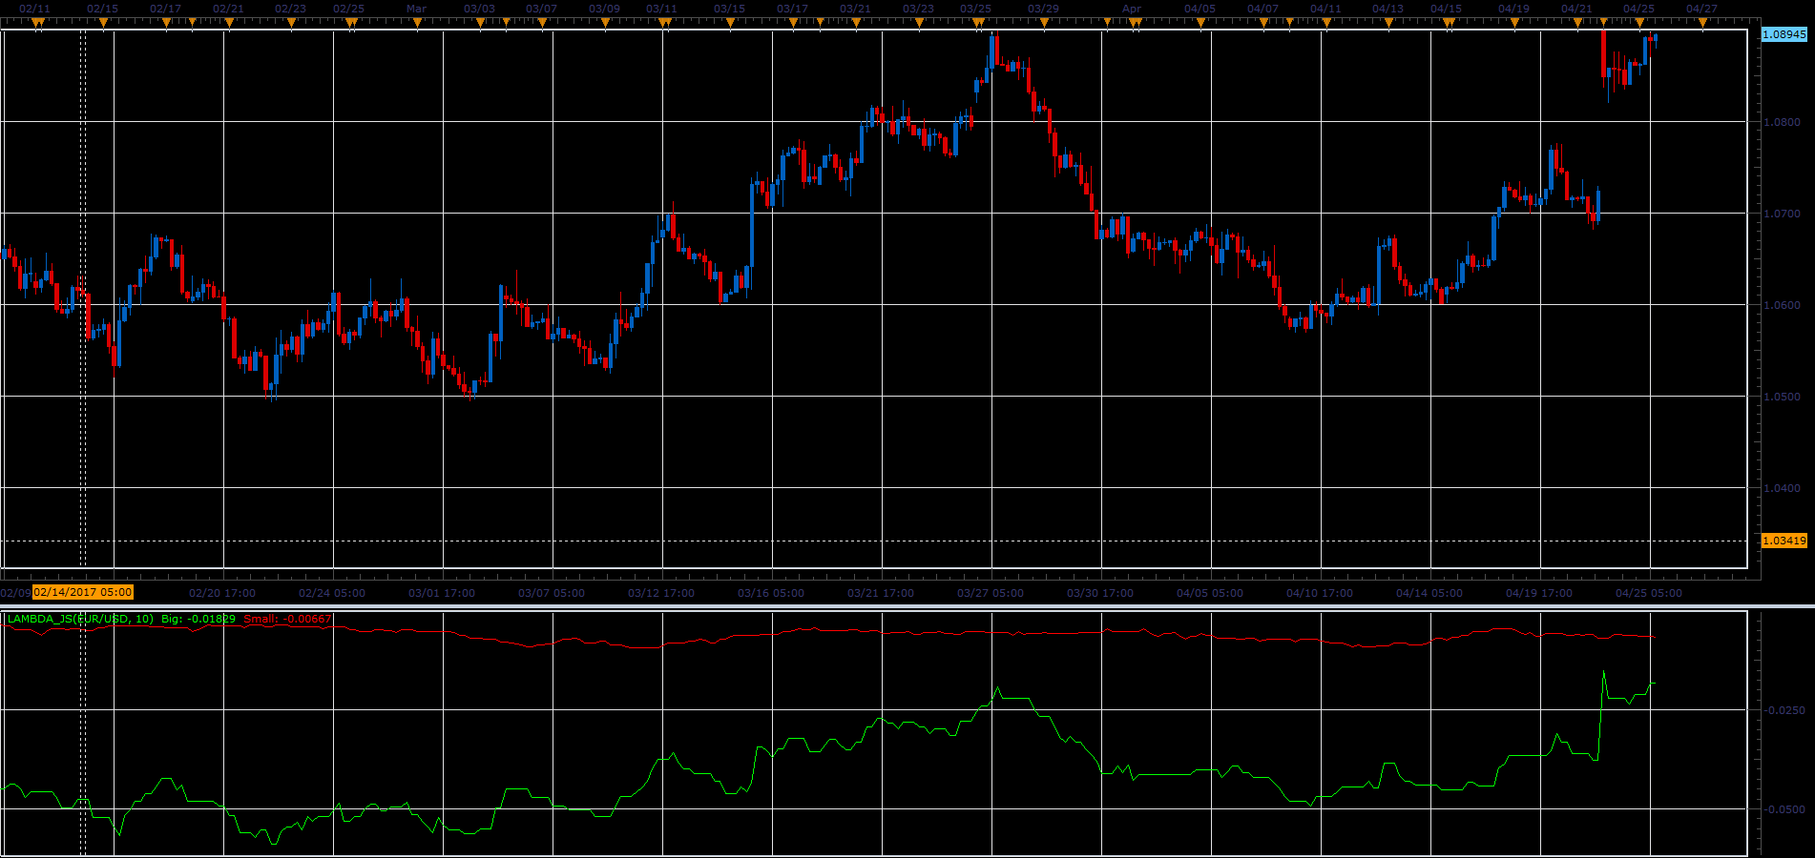
Task: Click the 04/25 05:00 bottom axis label
Action: click(x=1649, y=593)
